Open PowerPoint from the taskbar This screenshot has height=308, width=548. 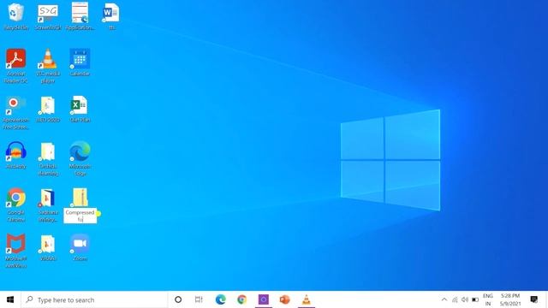pyautogui.click(x=285, y=299)
